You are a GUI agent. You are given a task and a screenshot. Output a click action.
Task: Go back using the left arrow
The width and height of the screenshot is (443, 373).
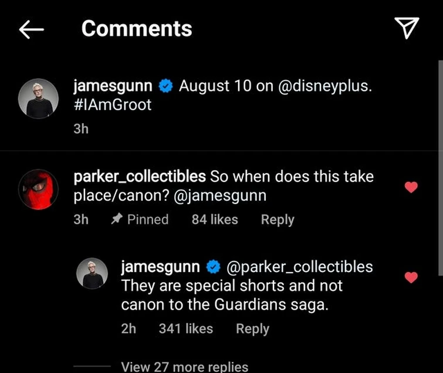[31, 29]
